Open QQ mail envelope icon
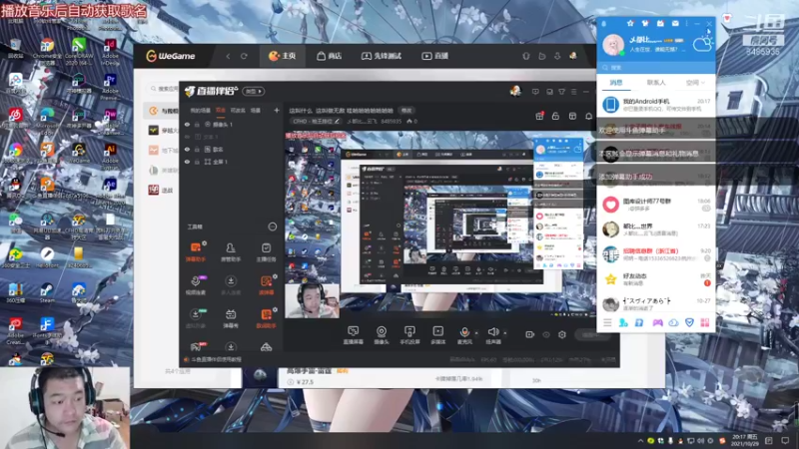The height and width of the screenshot is (449, 799). (675, 23)
